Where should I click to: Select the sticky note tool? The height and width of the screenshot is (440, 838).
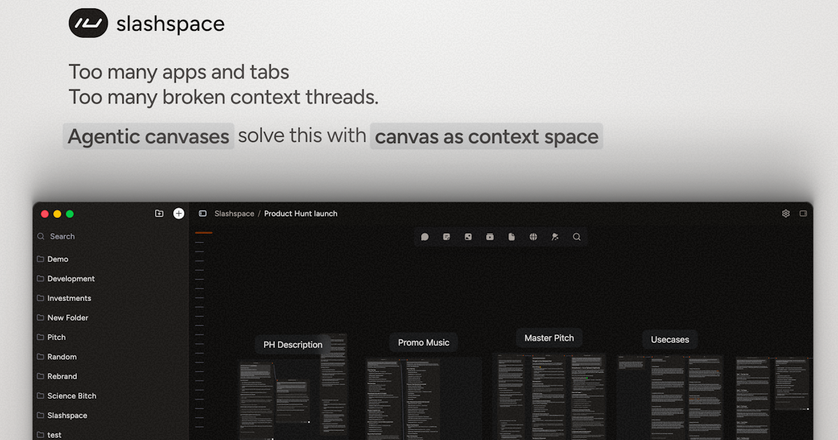click(x=446, y=237)
